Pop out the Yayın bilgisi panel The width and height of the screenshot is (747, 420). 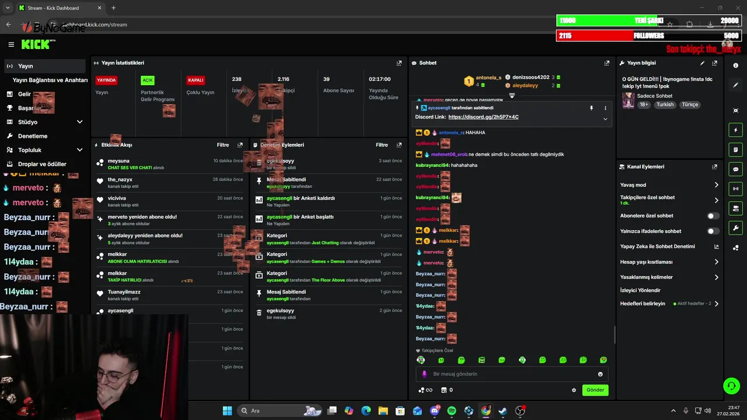click(x=715, y=63)
